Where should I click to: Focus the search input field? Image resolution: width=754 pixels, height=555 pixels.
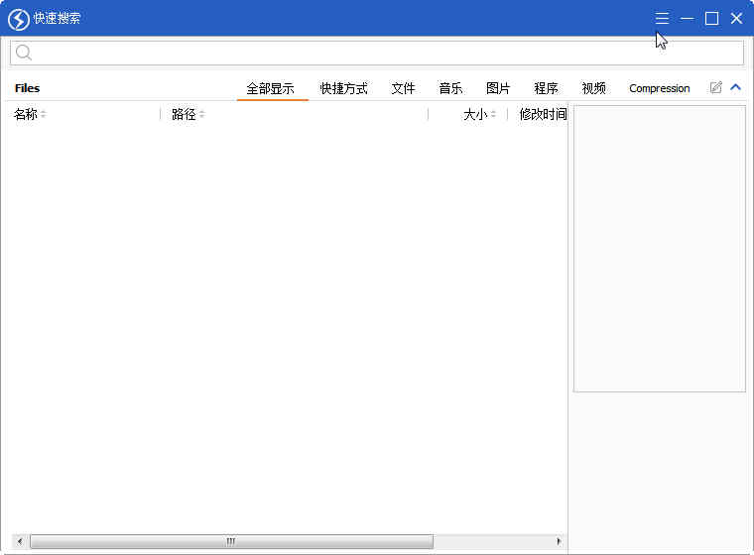point(377,53)
